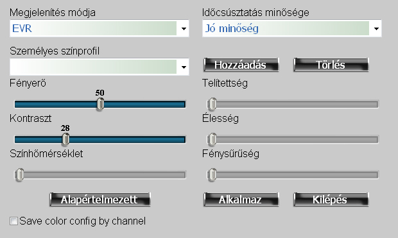
Task: Exit via the Kilépés button
Action: click(331, 200)
